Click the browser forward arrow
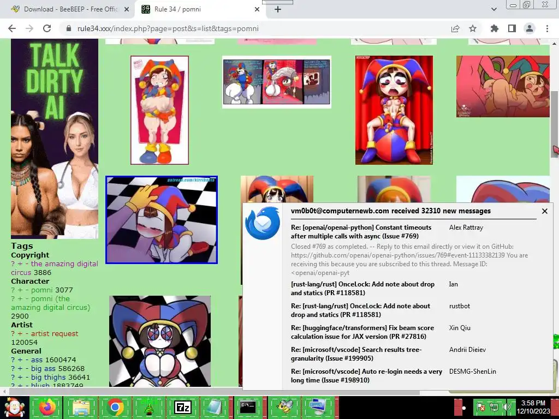The image size is (559, 419). click(29, 28)
